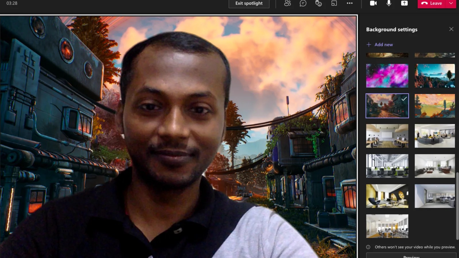Deselect the currently checked street background

click(x=387, y=106)
